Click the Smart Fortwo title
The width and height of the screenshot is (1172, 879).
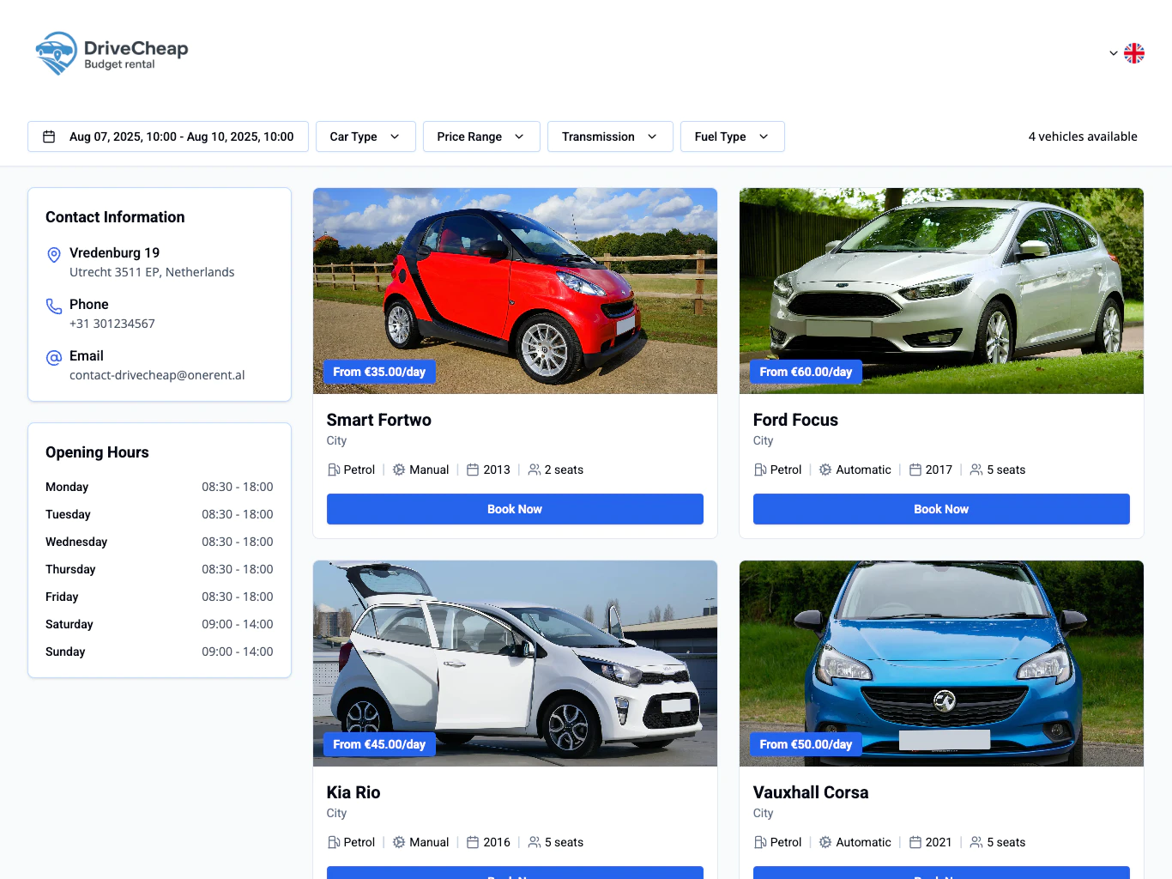(x=379, y=420)
